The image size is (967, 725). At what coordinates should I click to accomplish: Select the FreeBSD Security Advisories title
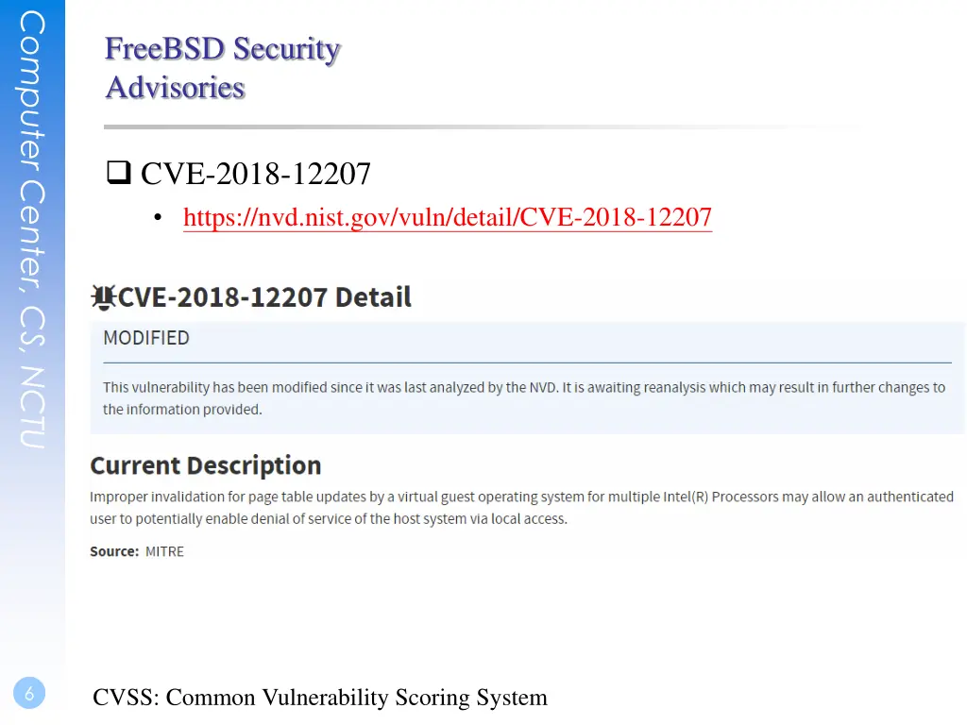[222, 68]
